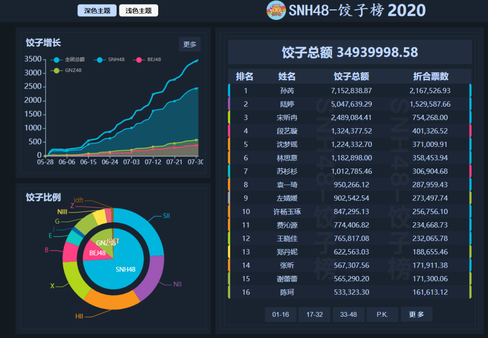
Task: Select the B pink donut slice
Action: 70,252
